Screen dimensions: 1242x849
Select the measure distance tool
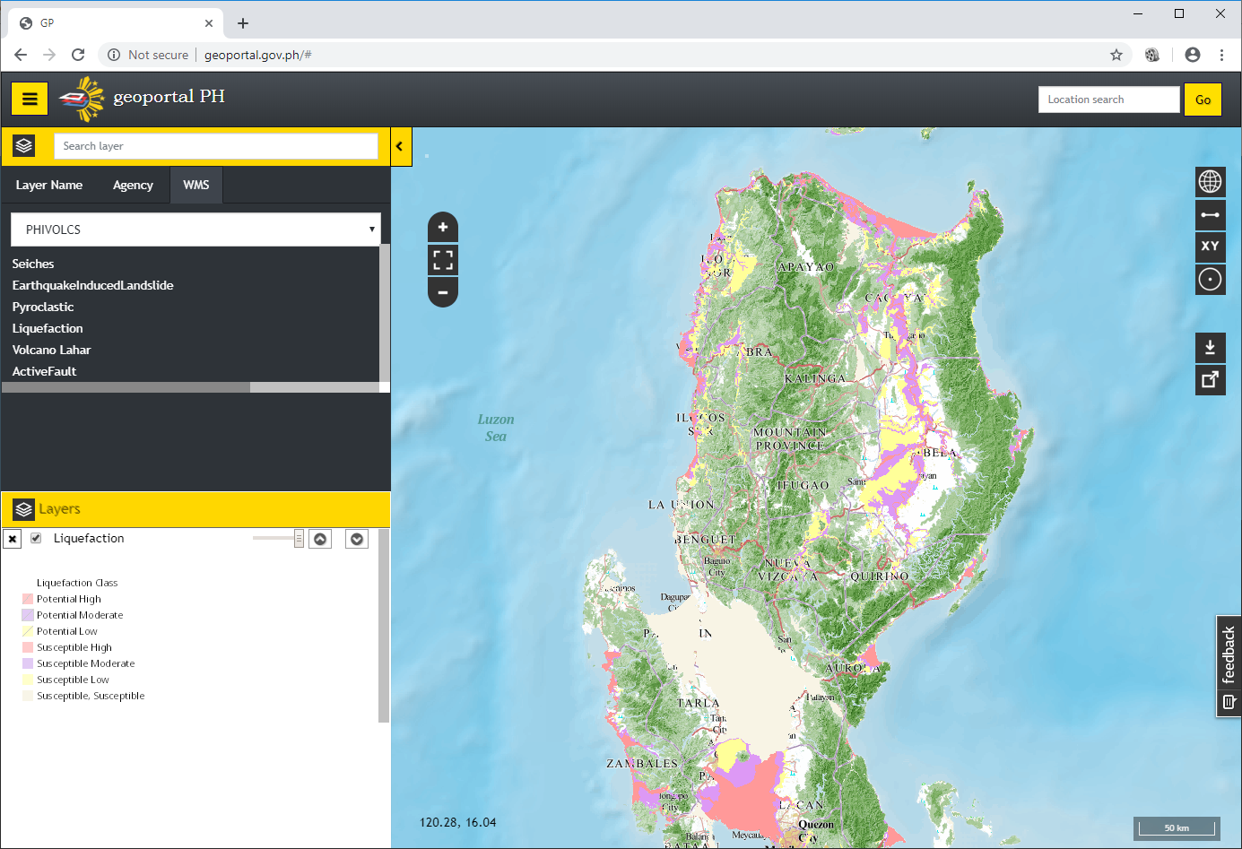click(x=1210, y=214)
